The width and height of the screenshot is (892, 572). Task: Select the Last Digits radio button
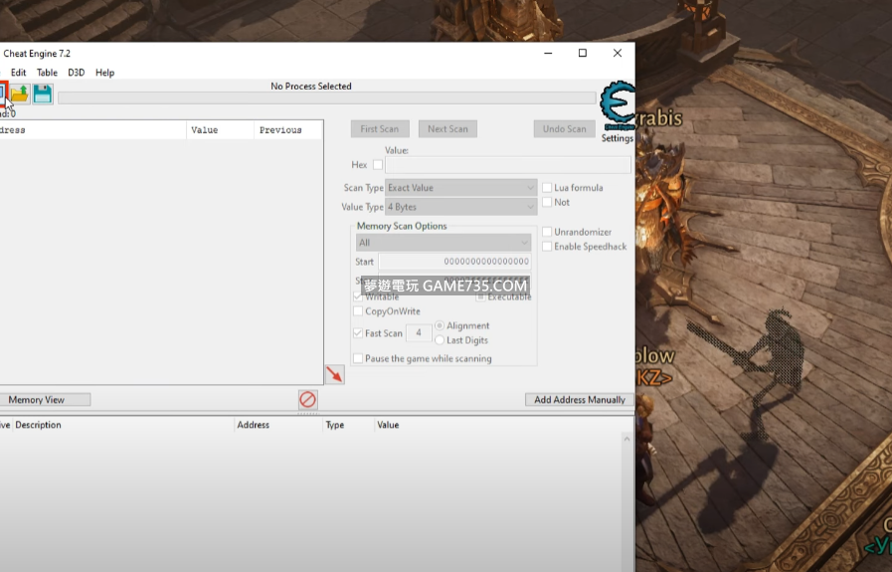pyautogui.click(x=441, y=340)
